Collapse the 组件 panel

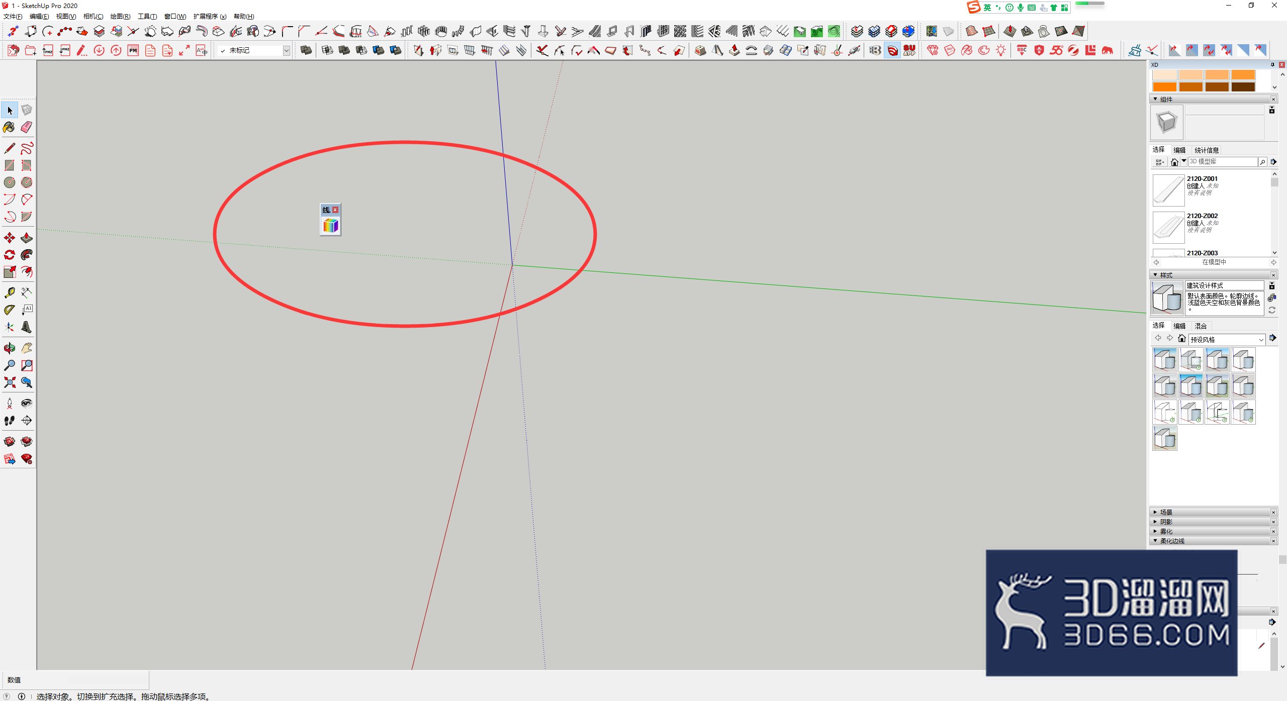[1155, 99]
